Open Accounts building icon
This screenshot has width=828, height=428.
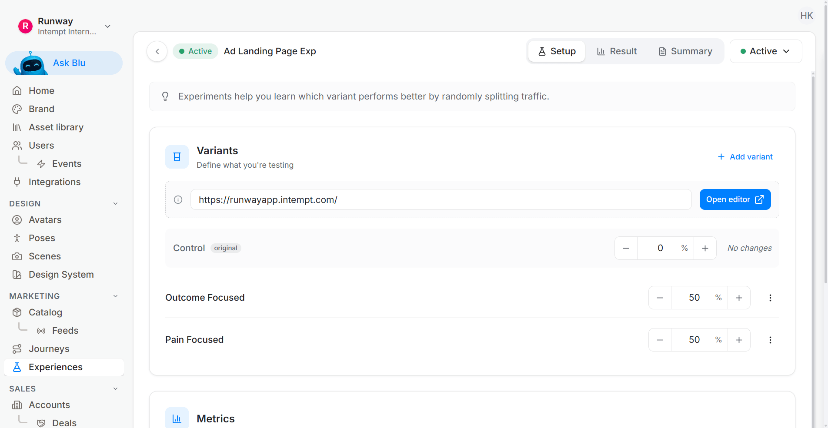pos(17,405)
